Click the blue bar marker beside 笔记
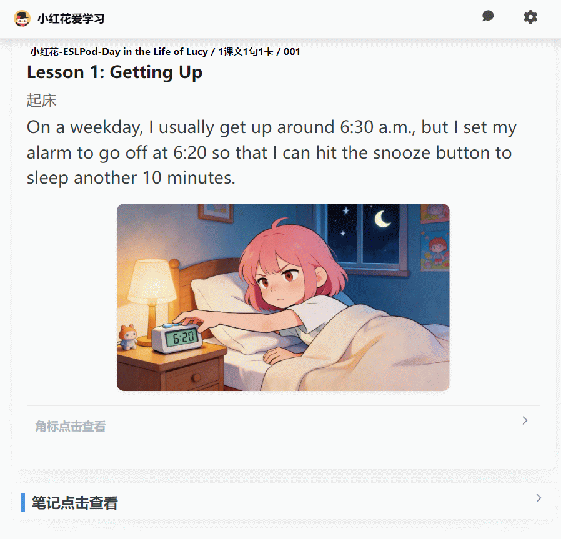The width and height of the screenshot is (561, 539). click(23, 502)
